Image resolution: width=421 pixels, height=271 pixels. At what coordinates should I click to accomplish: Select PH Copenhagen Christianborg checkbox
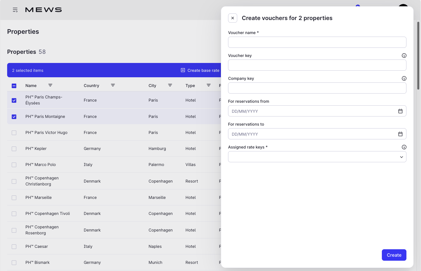pyautogui.click(x=14, y=181)
